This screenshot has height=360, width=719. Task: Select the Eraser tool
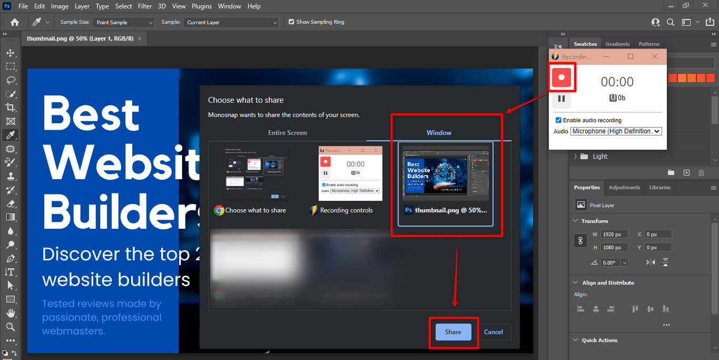point(11,203)
